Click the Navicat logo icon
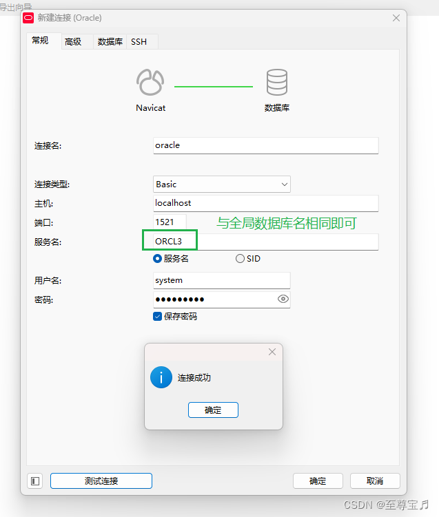 pos(150,82)
